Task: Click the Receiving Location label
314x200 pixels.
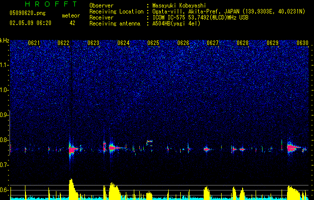Action: [116, 11]
